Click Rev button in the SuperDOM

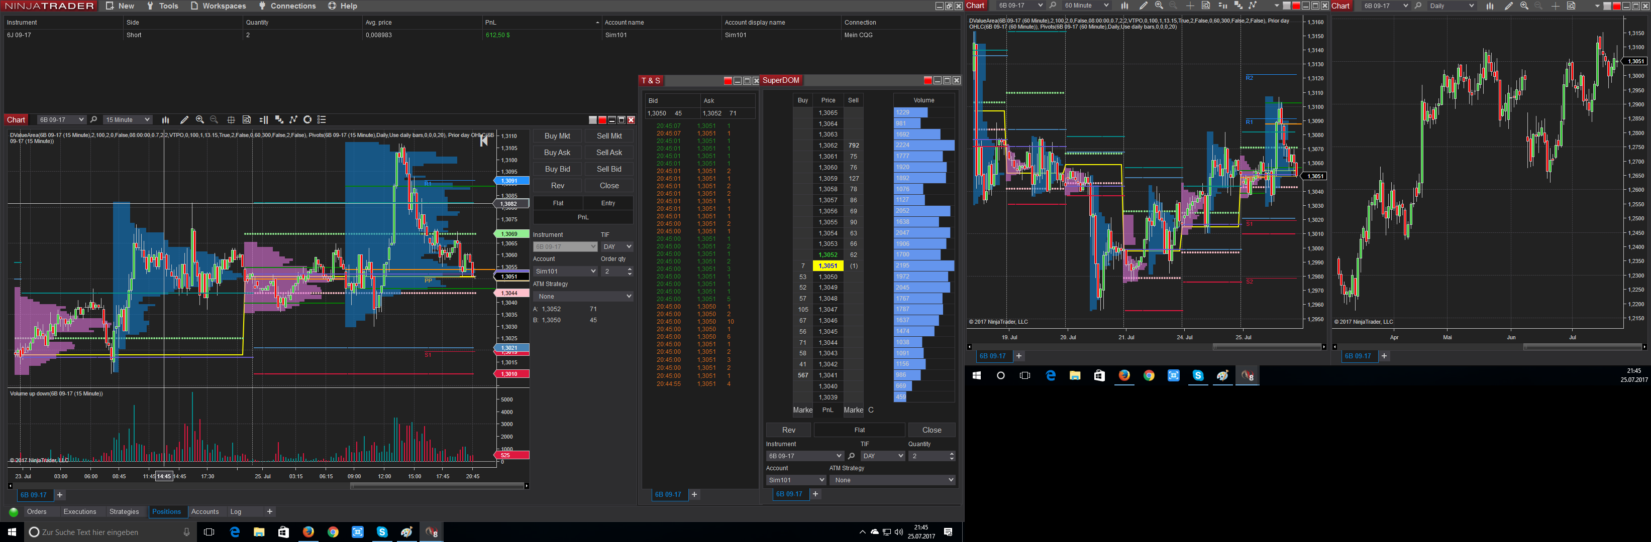(788, 430)
